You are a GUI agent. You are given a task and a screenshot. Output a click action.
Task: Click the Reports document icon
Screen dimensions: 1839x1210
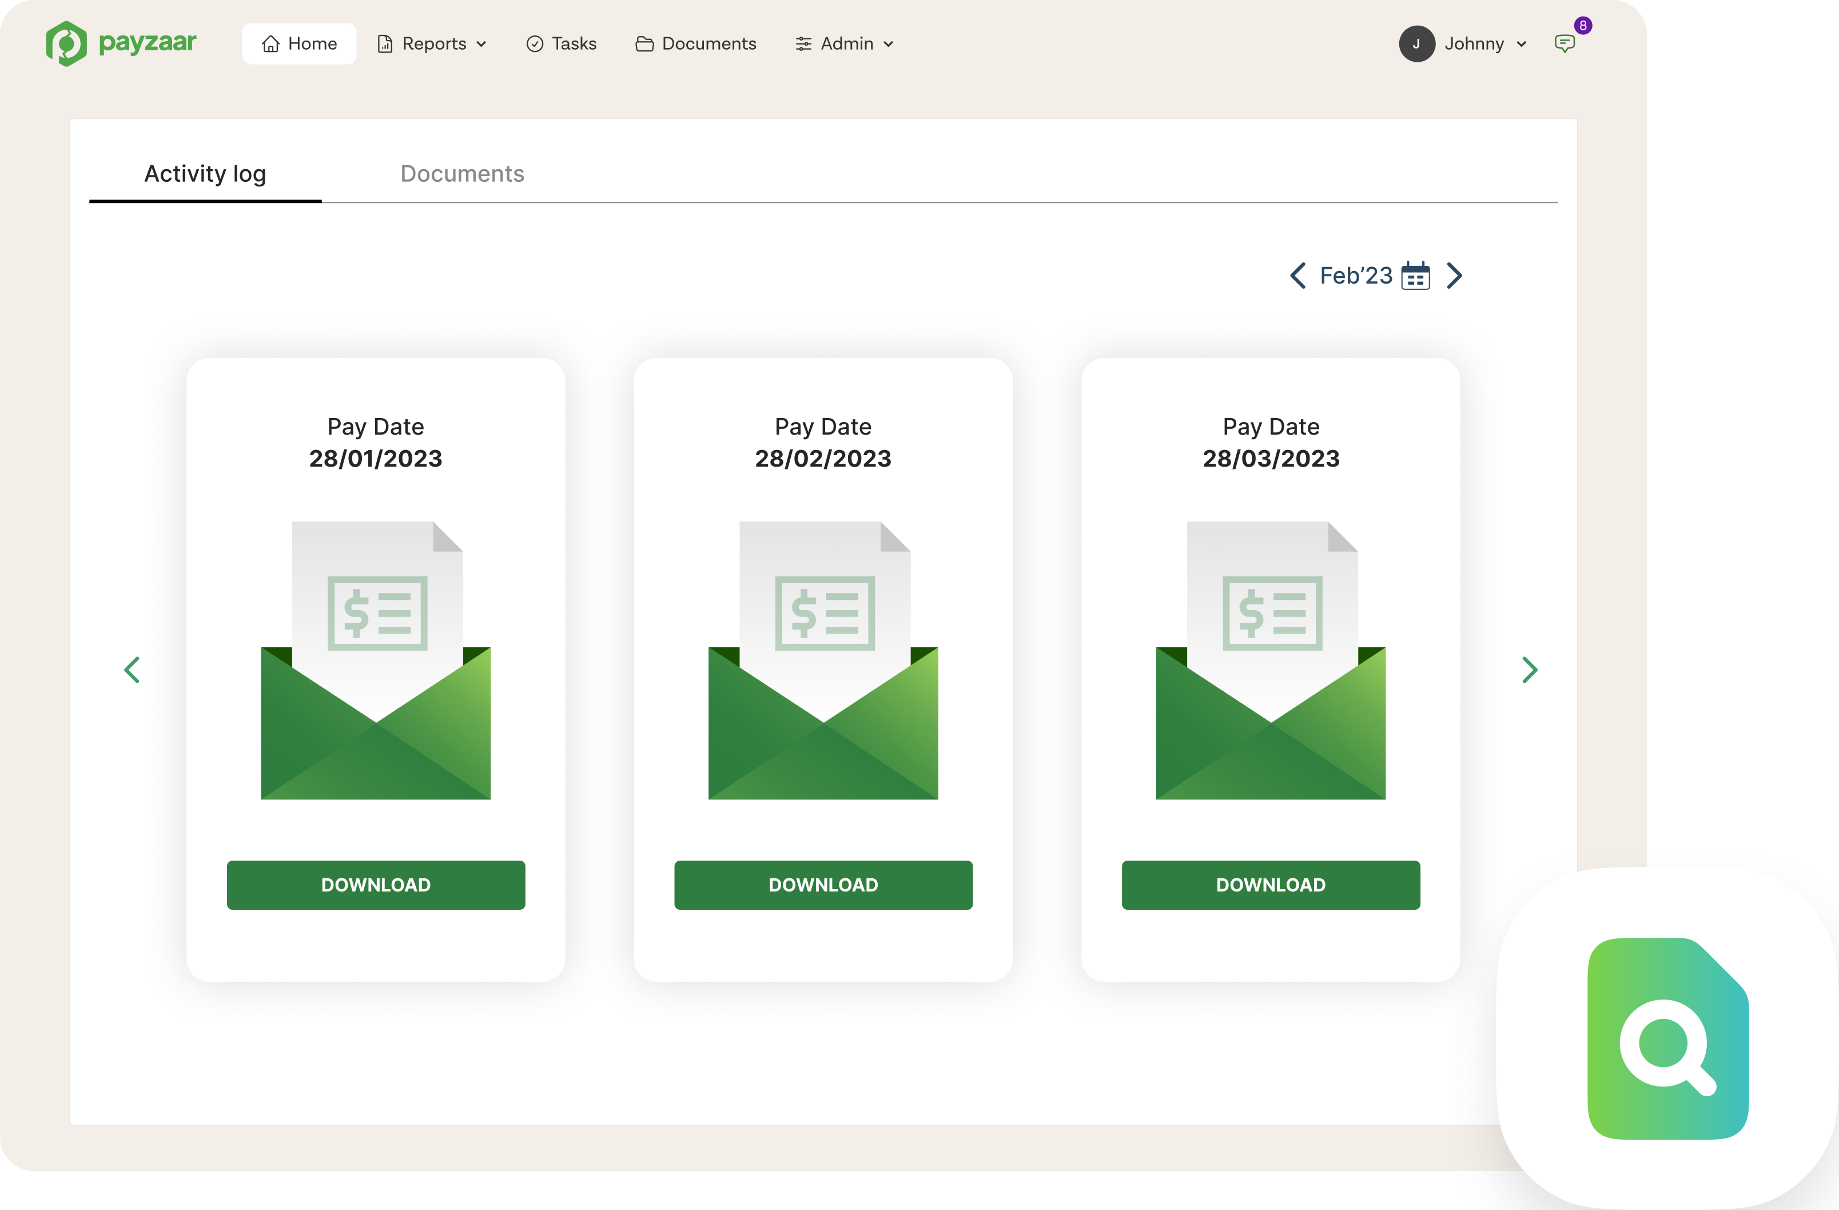click(x=385, y=44)
